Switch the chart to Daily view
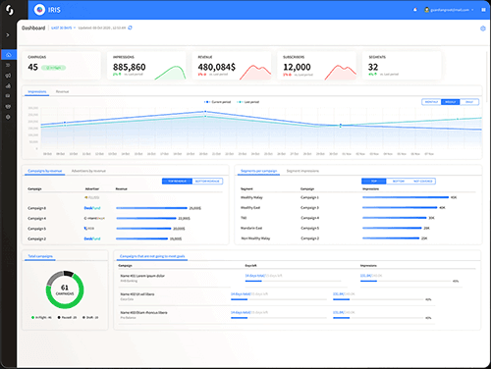 tap(469, 102)
